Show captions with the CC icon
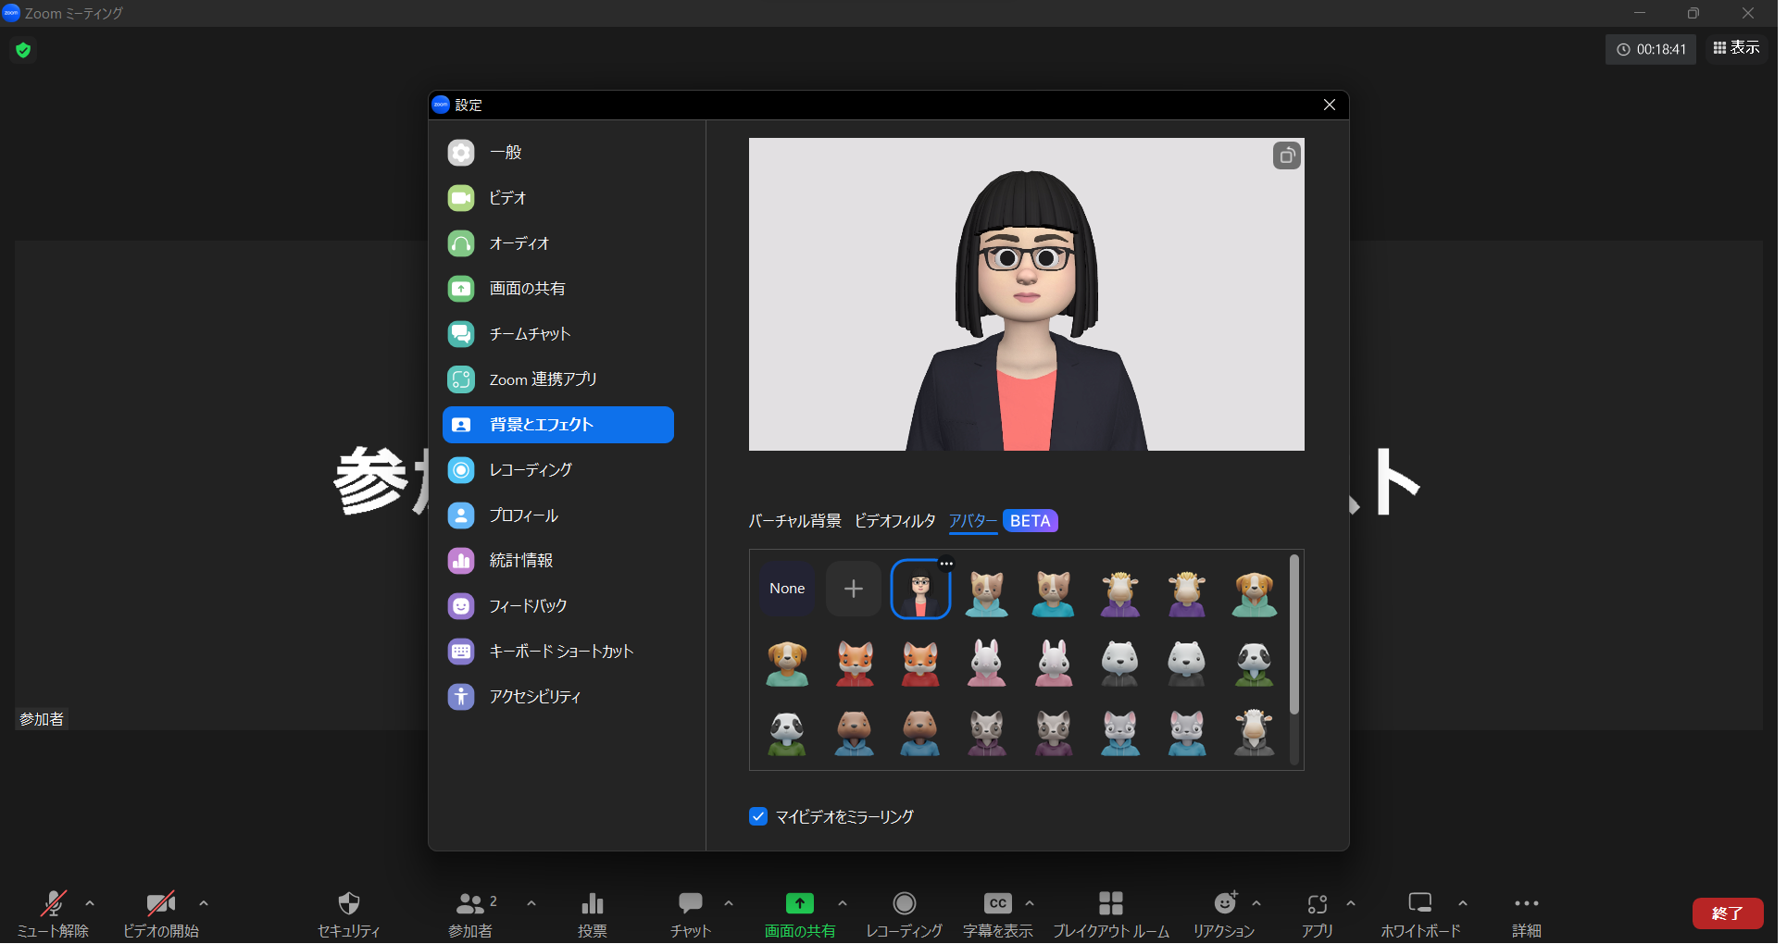1787x944 pixels. pos(997,903)
